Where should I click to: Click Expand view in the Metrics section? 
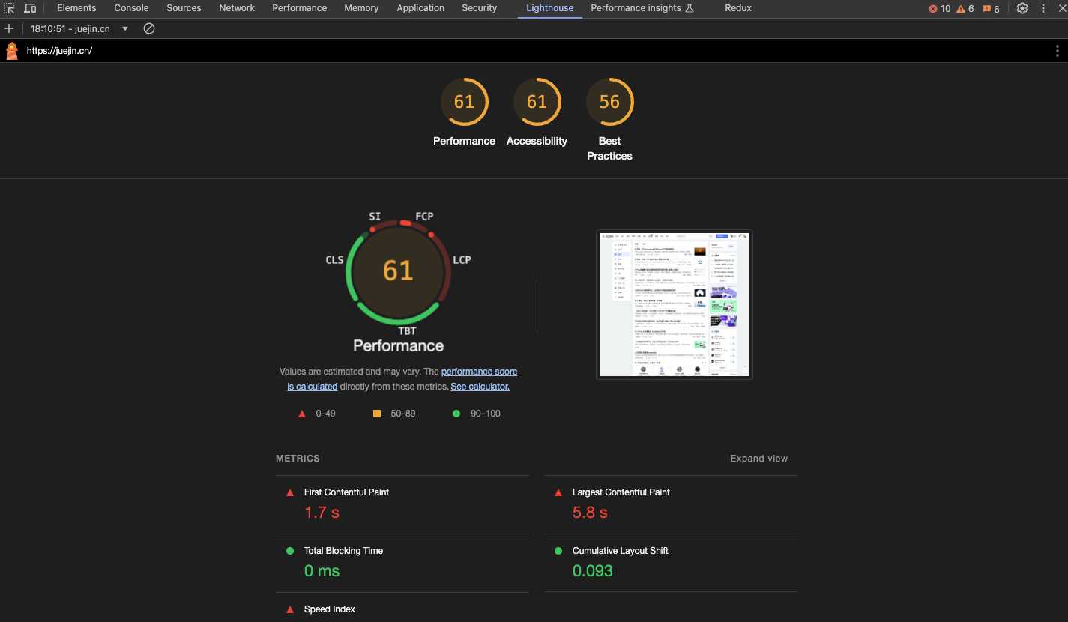(758, 458)
